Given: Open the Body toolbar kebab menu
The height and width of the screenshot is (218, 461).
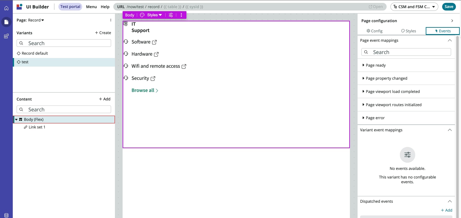Looking at the screenshot, I should pos(181,15).
